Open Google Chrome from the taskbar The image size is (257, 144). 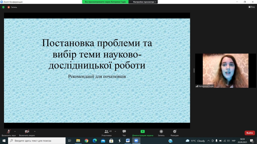click(86, 141)
